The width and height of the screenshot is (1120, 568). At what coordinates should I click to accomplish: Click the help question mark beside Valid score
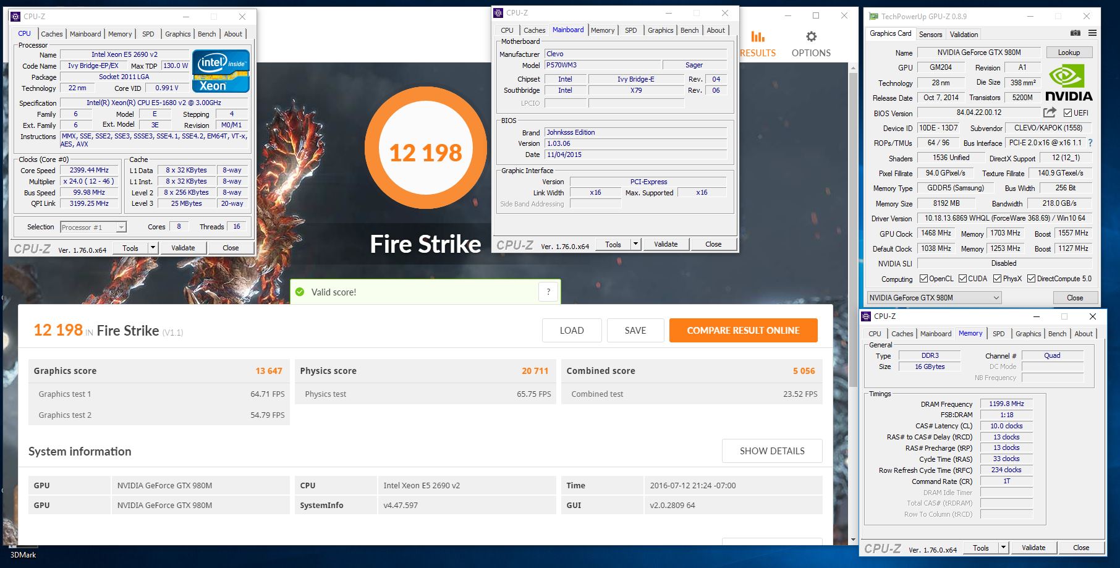[x=548, y=292]
